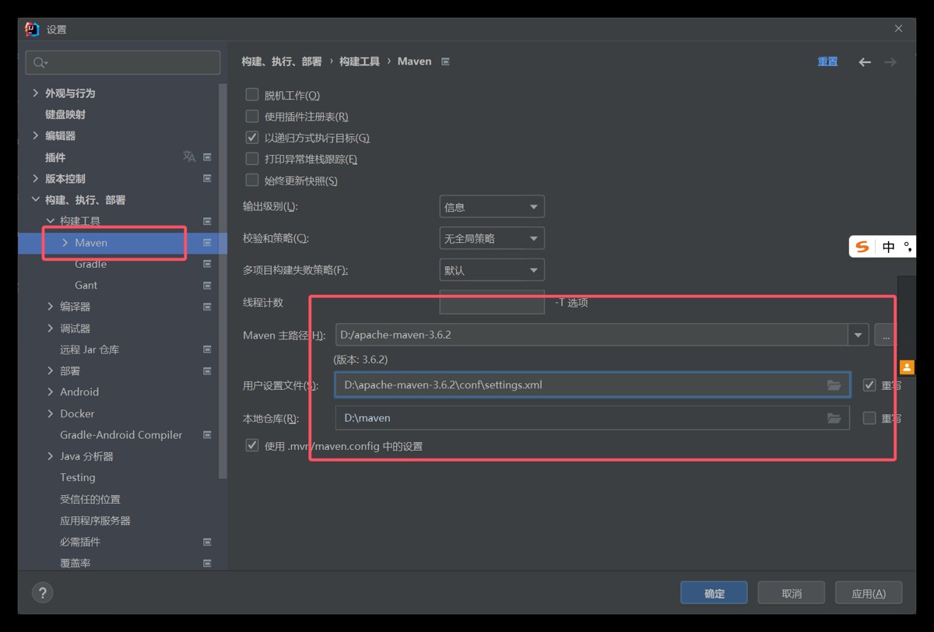
Task: Click the 重置 link
Action: click(827, 61)
